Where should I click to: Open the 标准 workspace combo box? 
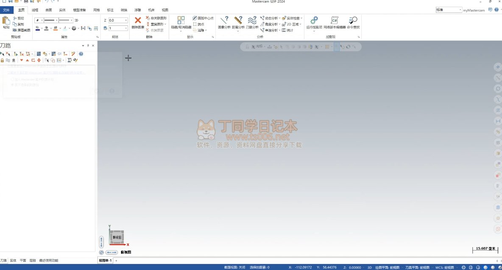(449, 10)
